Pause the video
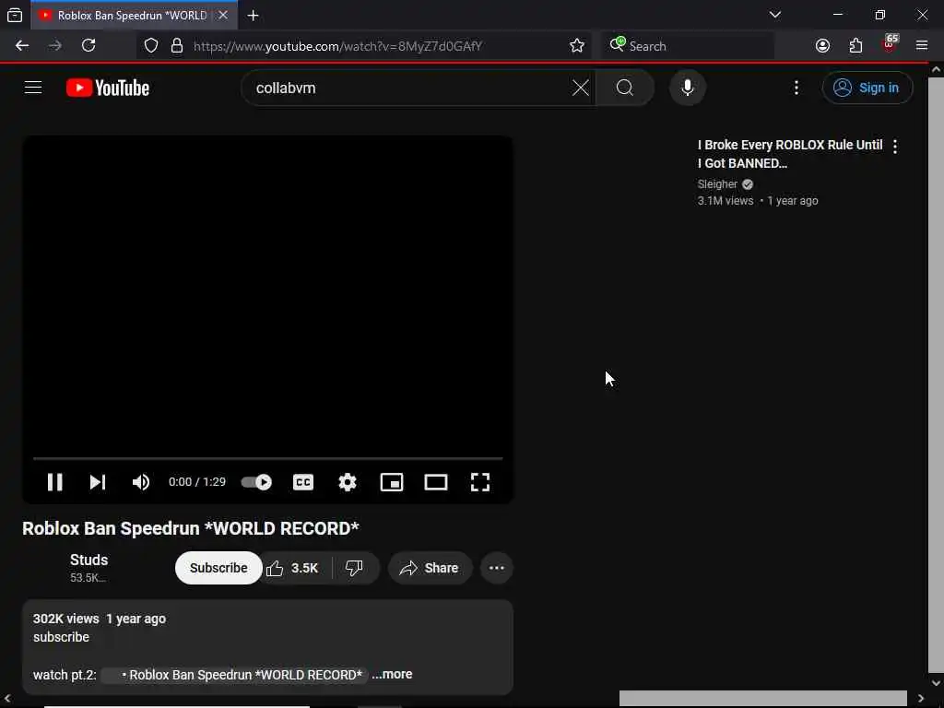 pyautogui.click(x=54, y=481)
